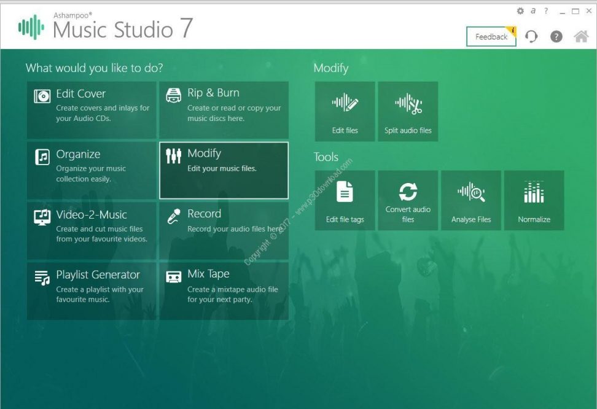Select the Modify tile
Image resolution: width=597 pixels, height=409 pixels.
coord(224,170)
